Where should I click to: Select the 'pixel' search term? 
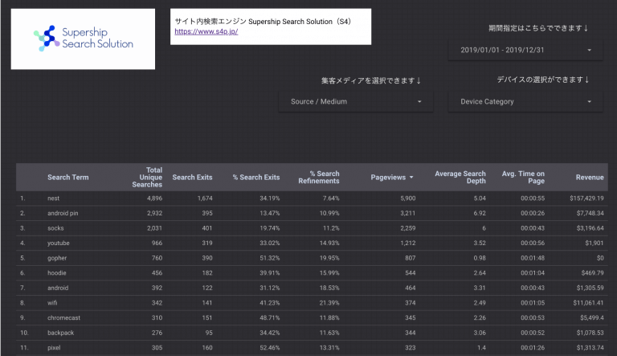pyautogui.click(x=54, y=348)
